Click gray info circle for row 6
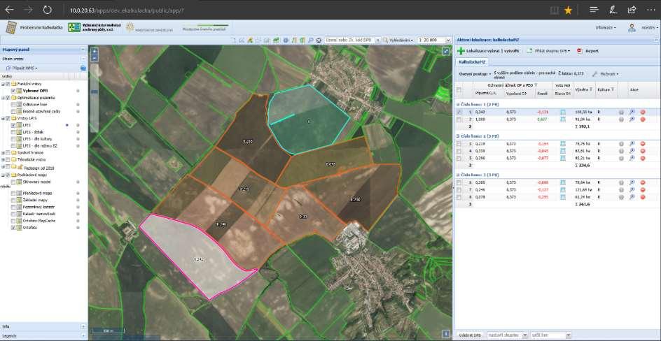Image resolution: width=661 pixels, height=341 pixels. tap(621, 182)
